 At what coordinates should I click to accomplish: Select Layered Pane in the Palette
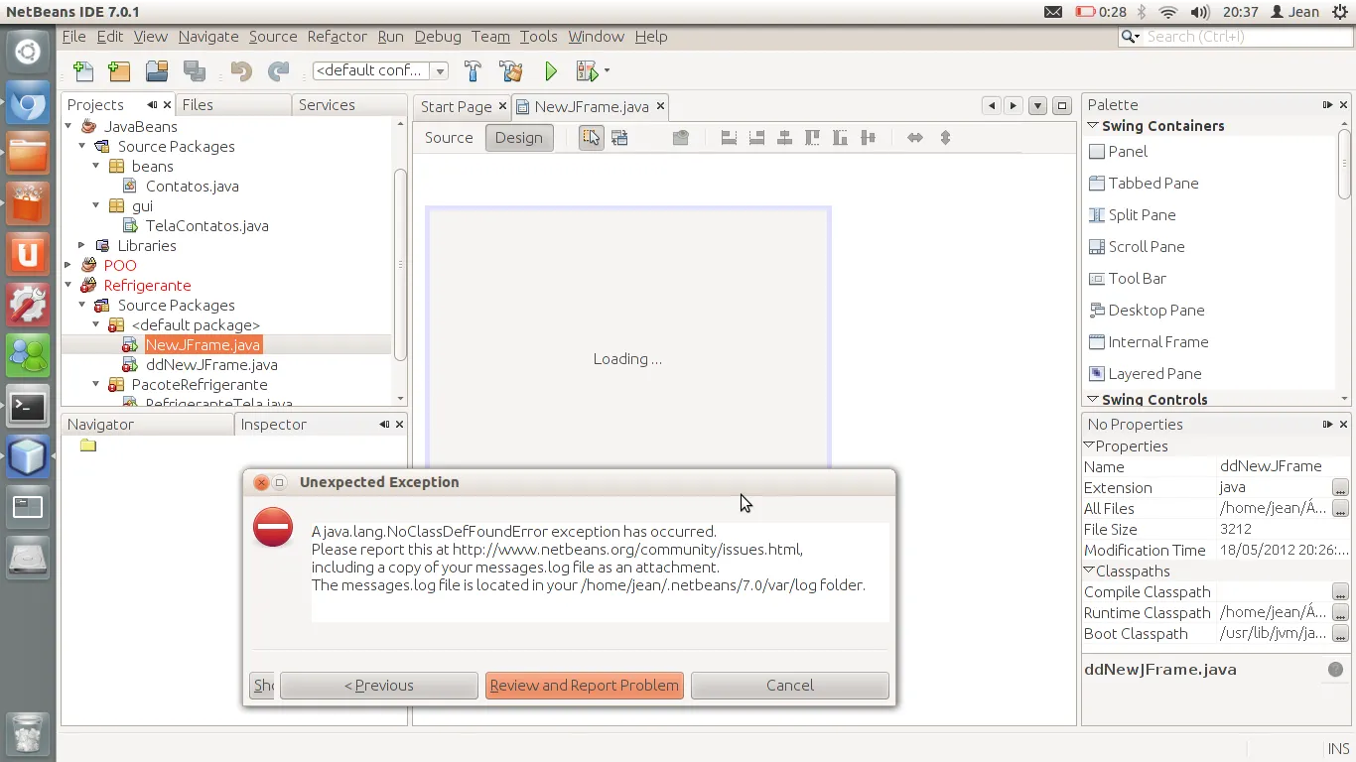point(1145,374)
